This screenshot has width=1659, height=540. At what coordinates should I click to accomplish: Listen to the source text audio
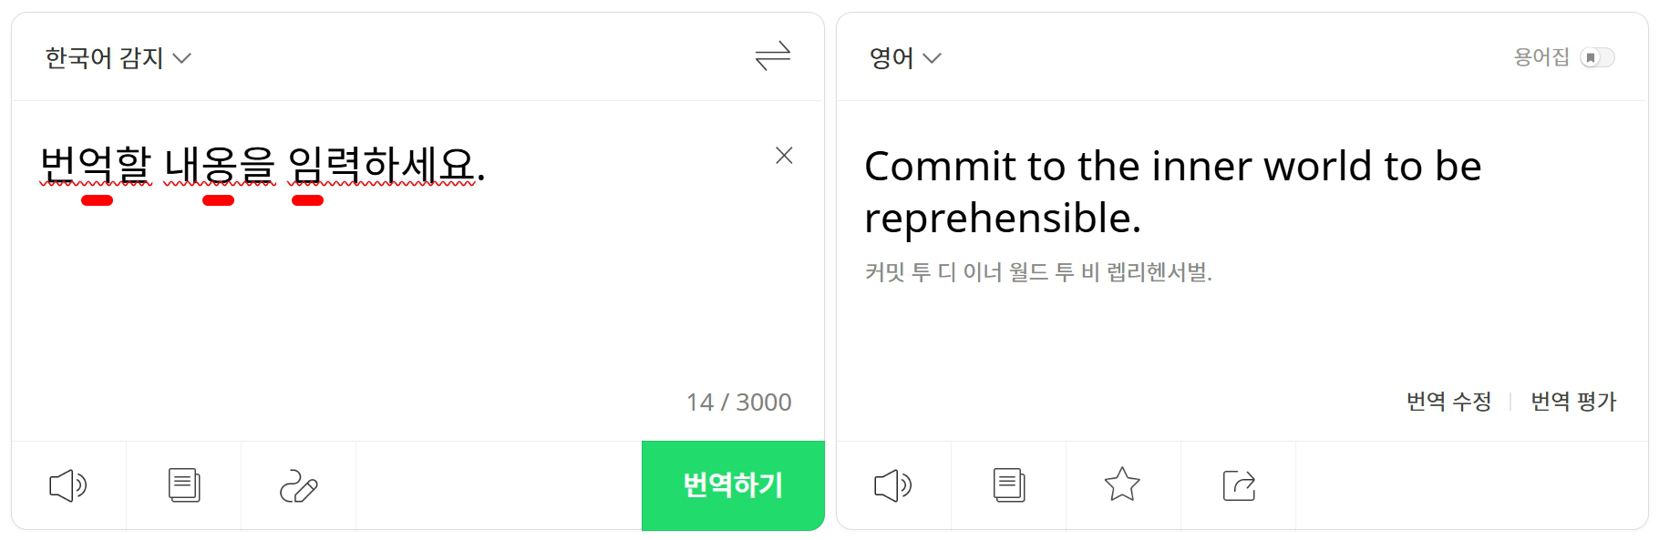pyautogui.click(x=68, y=485)
